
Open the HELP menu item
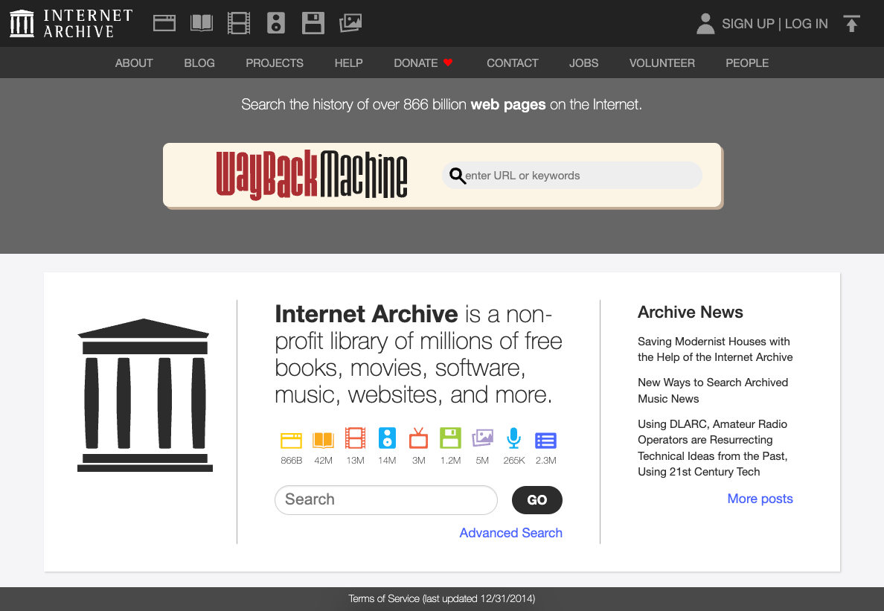tap(348, 63)
